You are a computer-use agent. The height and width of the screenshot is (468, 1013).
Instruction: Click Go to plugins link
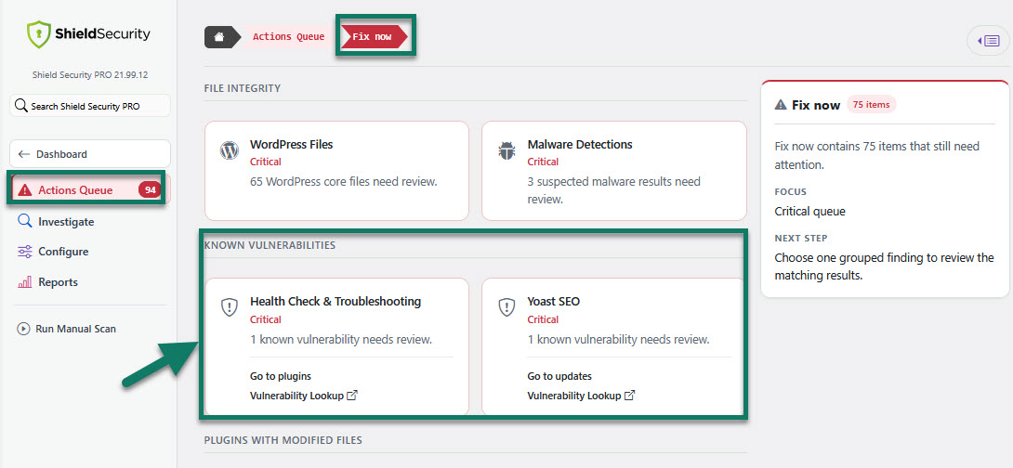pyautogui.click(x=281, y=376)
